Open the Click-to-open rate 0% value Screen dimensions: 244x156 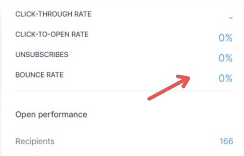pyautogui.click(x=226, y=38)
